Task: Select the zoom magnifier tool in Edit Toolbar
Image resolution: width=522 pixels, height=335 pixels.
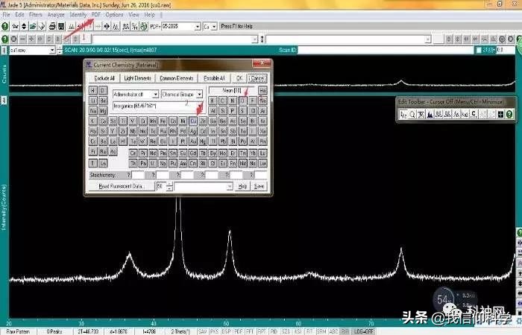Action: point(412,115)
